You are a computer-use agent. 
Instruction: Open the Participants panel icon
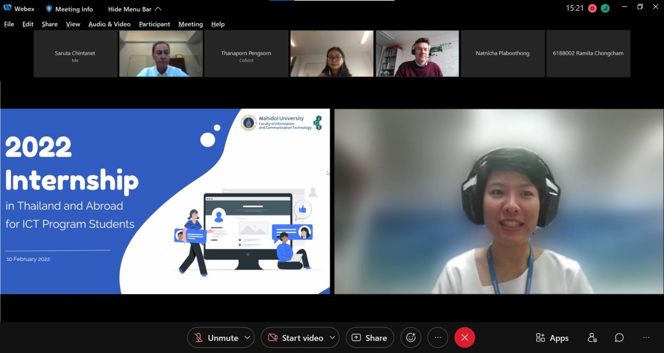[592, 338]
